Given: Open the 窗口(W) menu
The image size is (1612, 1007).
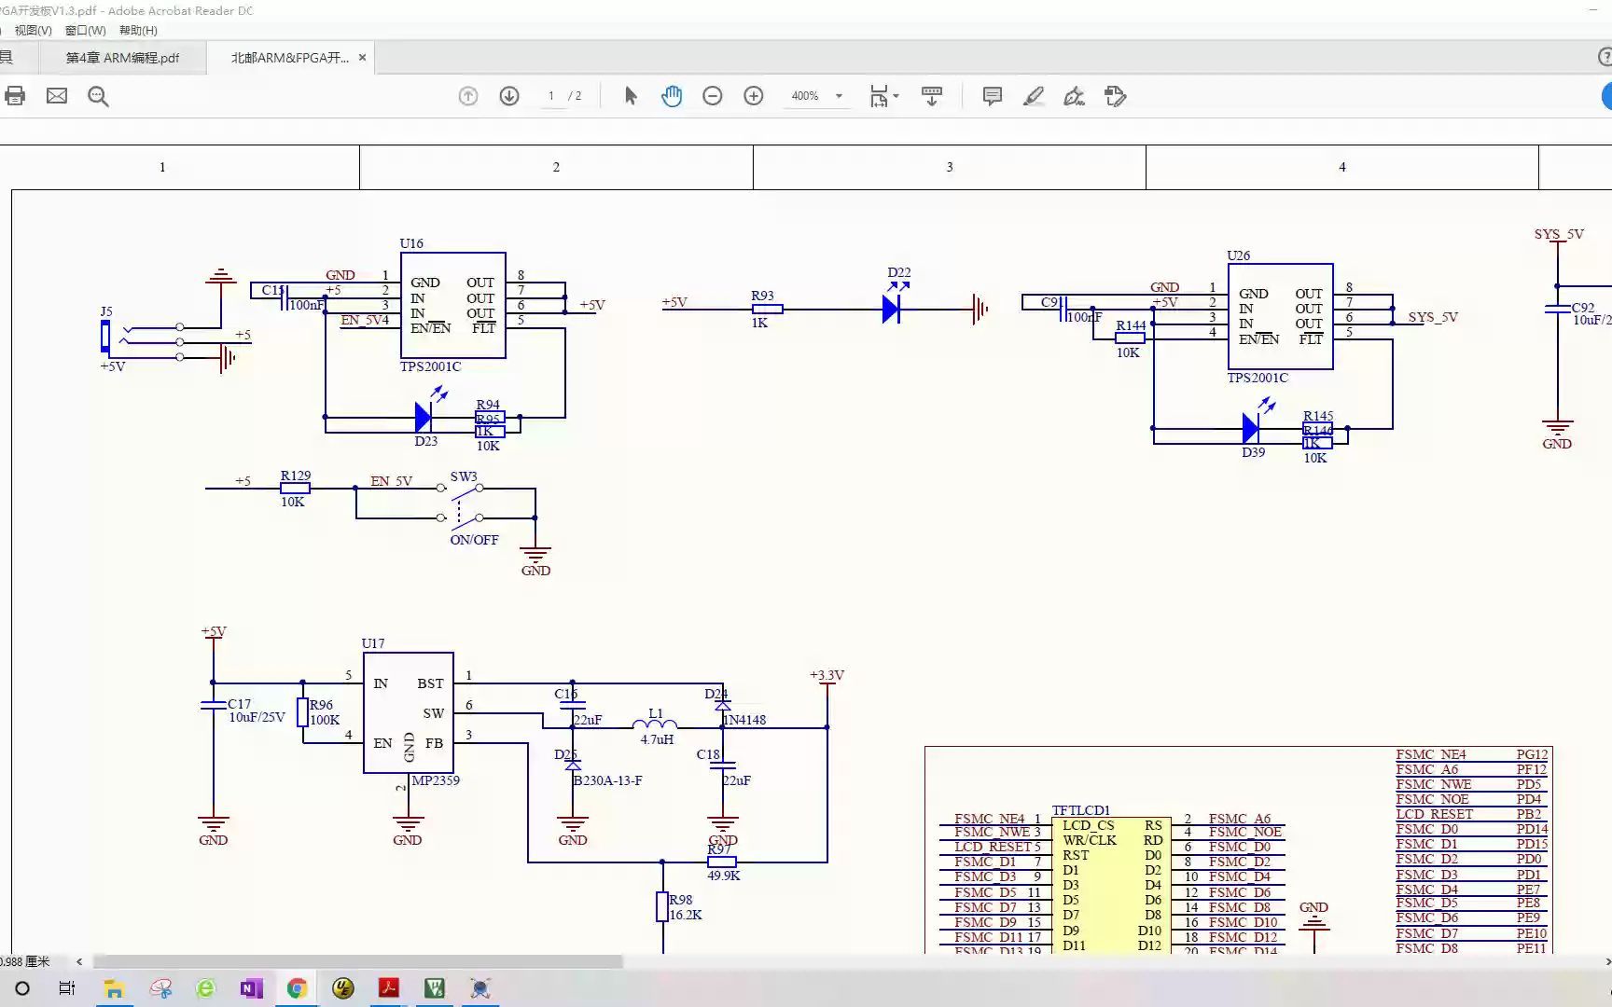Looking at the screenshot, I should pos(86,31).
